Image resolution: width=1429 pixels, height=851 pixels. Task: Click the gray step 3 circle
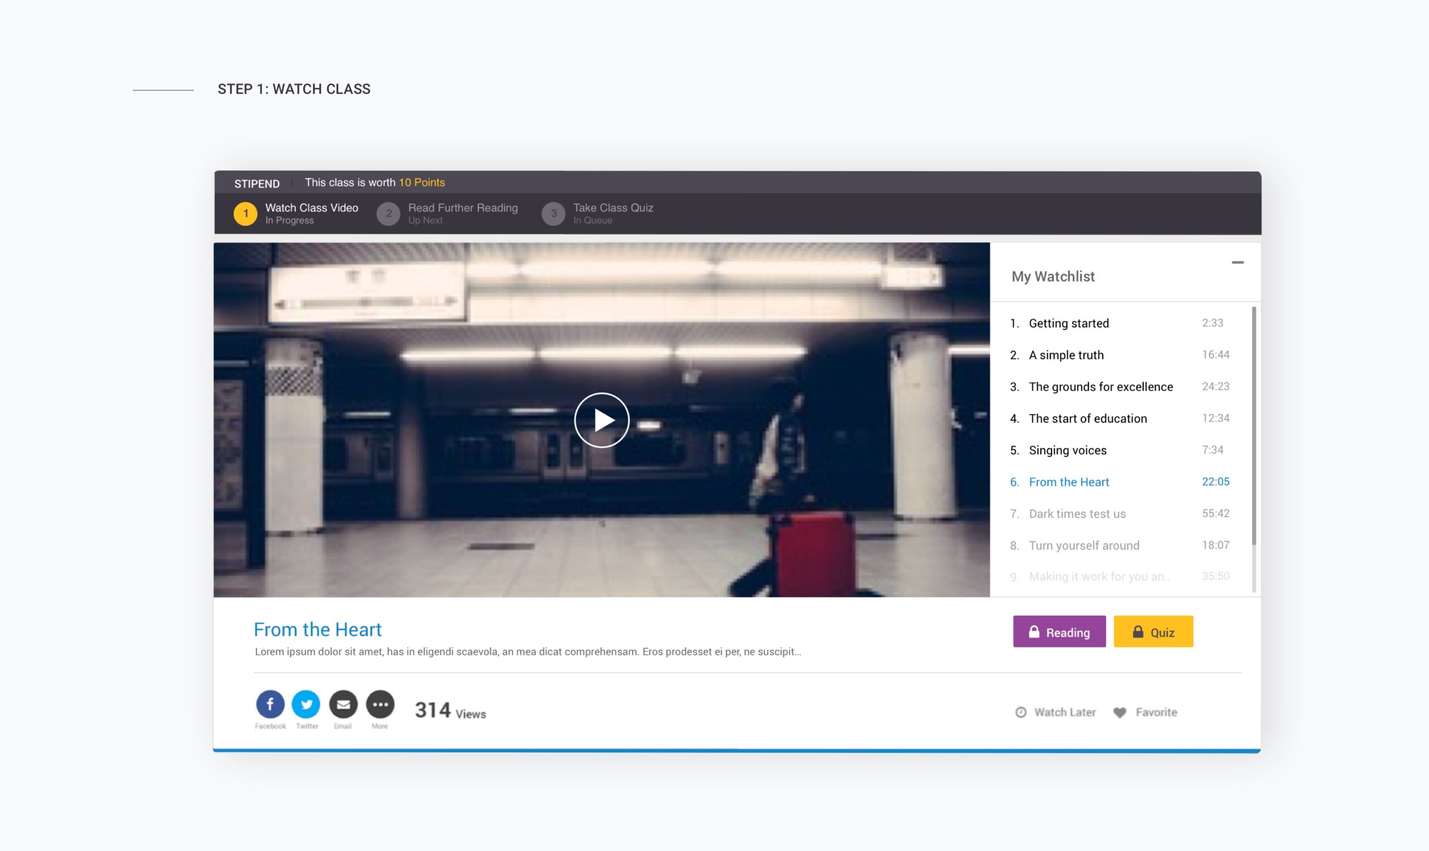pyautogui.click(x=553, y=213)
